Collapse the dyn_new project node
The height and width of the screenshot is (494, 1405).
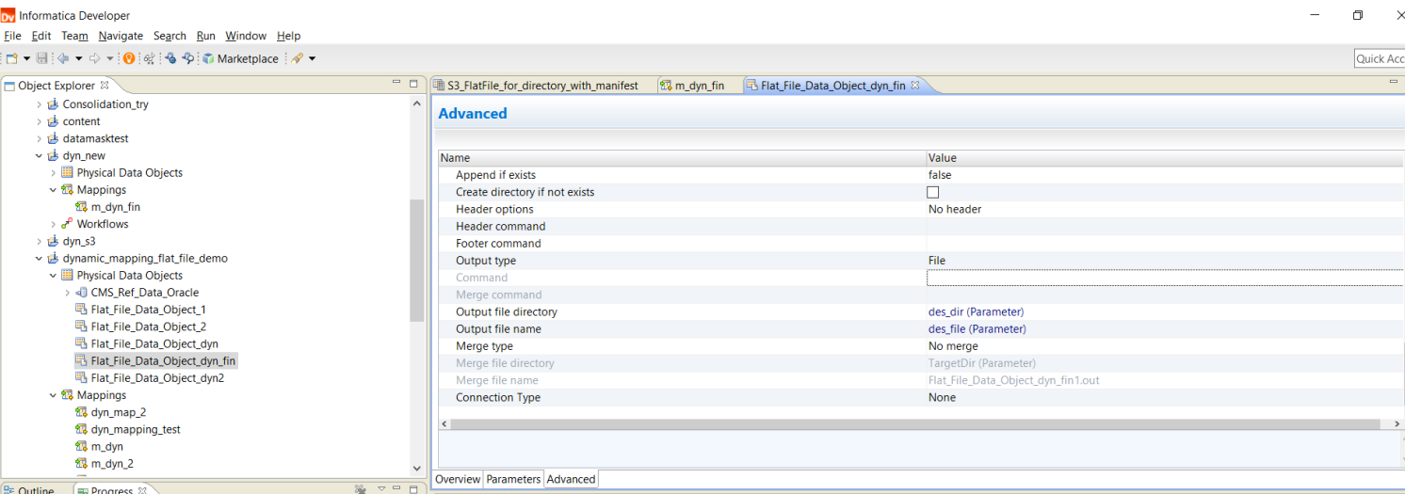[x=40, y=156]
